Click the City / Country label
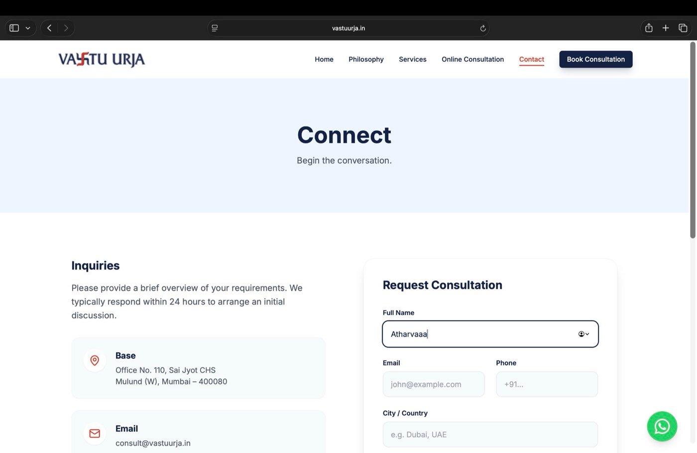 pos(405,413)
